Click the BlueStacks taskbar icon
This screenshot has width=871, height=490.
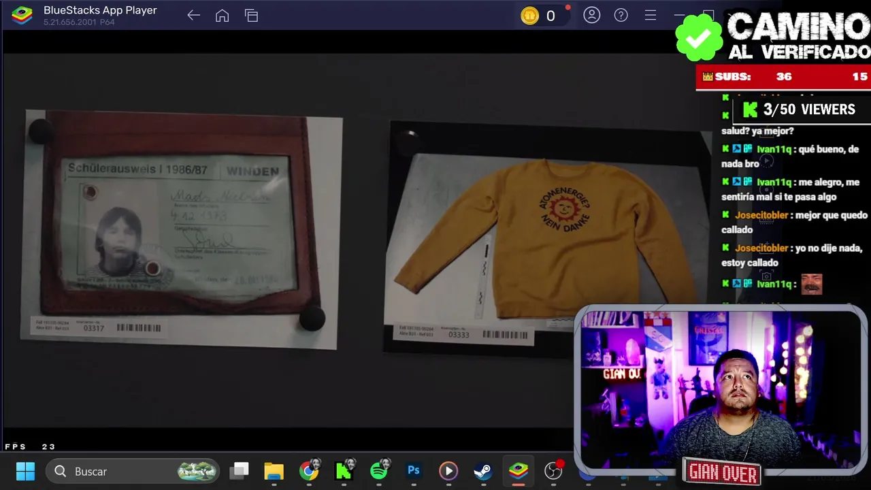click(519, 471)
